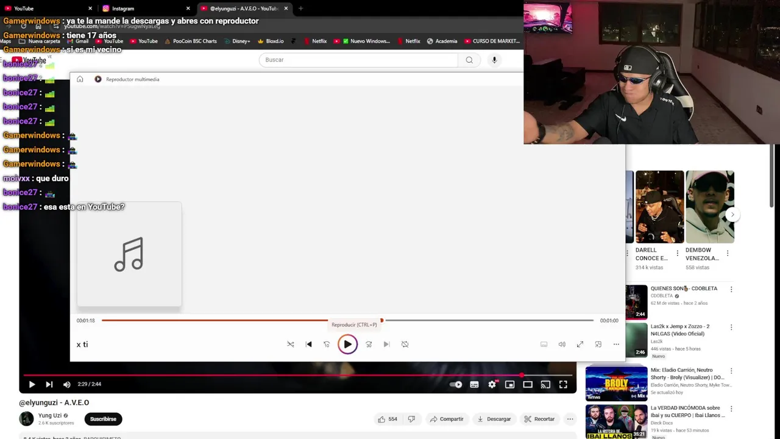Viewport: 780px width, 439px height.
Task: Switch YouTube to theater mode
Action: [x=528, y=385]
